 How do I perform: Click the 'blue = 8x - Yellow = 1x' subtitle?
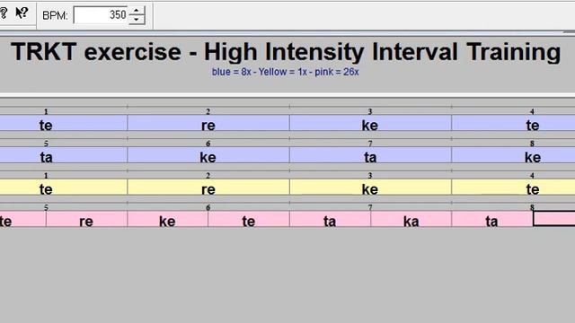point(285,72)
